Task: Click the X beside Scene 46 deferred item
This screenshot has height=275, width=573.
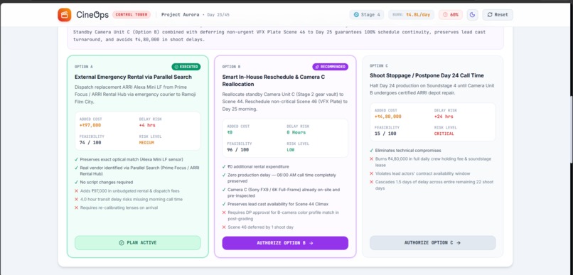Action: click(x=224, y=227)
